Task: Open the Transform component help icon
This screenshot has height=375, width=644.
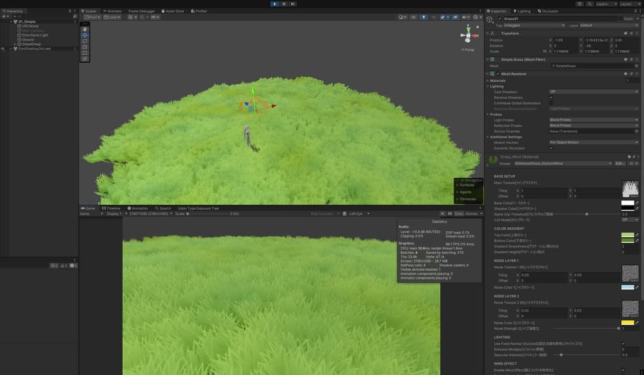Action: pos(625,33)
